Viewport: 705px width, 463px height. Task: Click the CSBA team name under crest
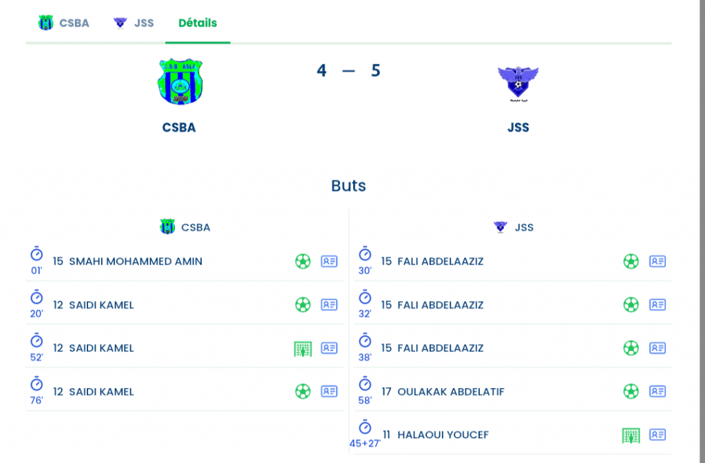pyautogui.click(x=179, y=127)
